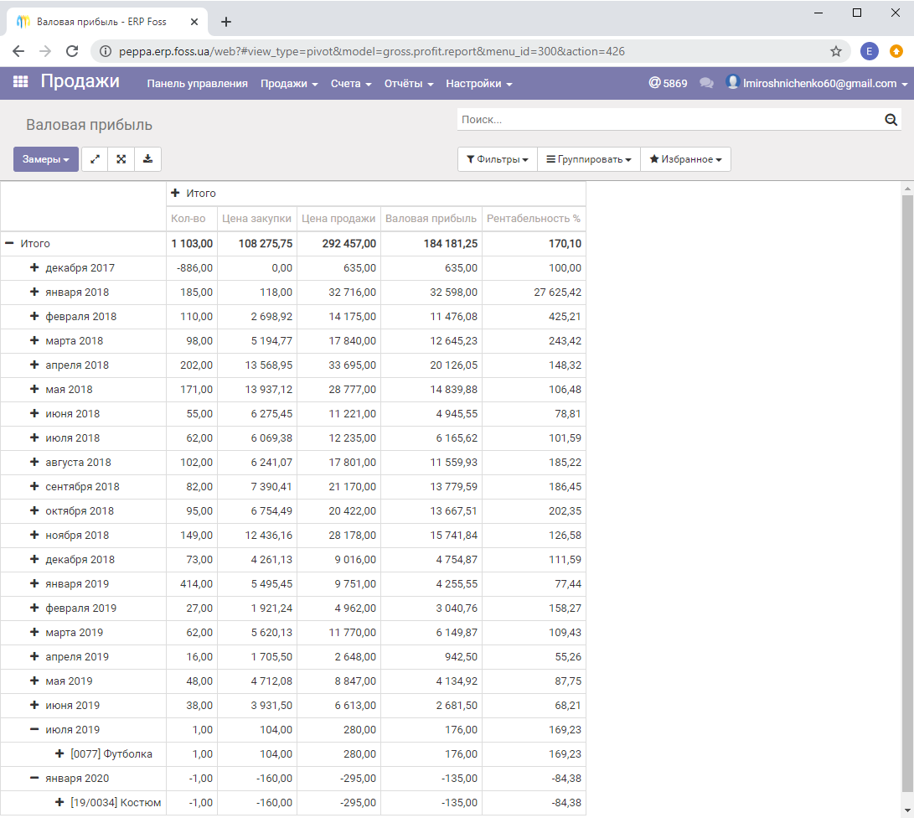Click the Продажи app title
Image resolution: width=914 pixels, height=818 pixels.
(80, 81)
